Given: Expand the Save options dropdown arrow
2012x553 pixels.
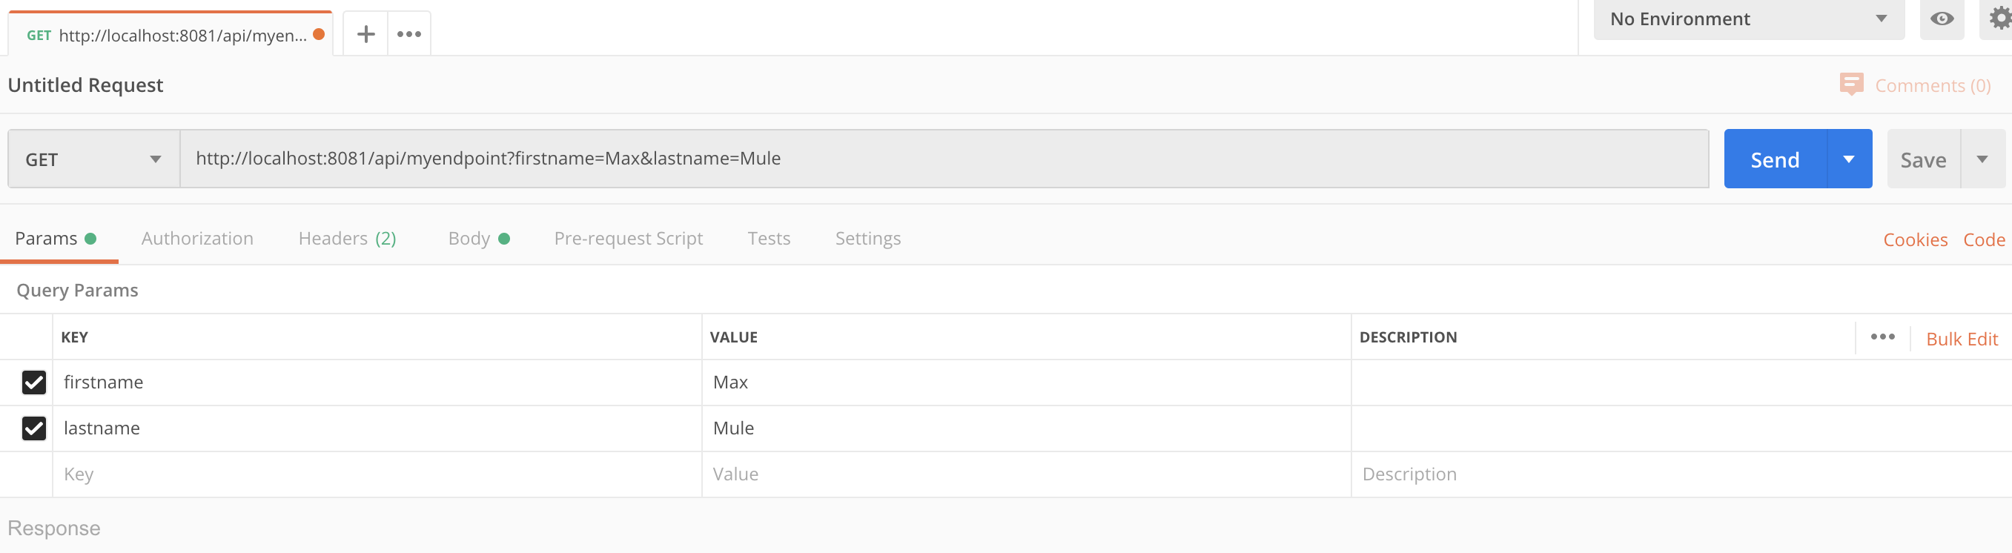Looking at the screenshot, I should (x=1982, y=159).
